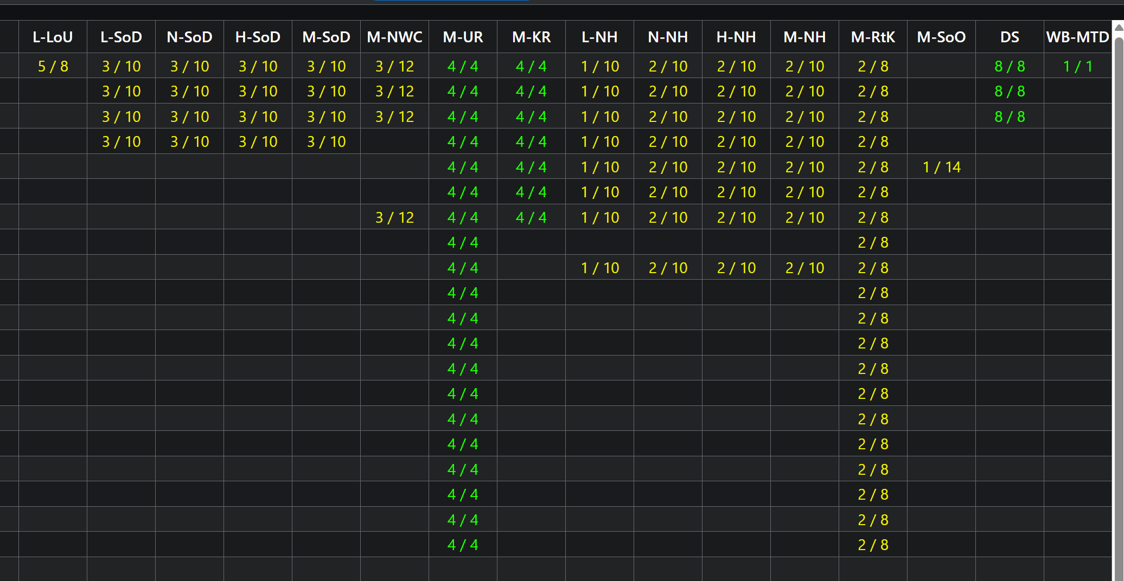1124x581 pixels.
Task: Click the M-RtK column header
Action: coord(873,37)
